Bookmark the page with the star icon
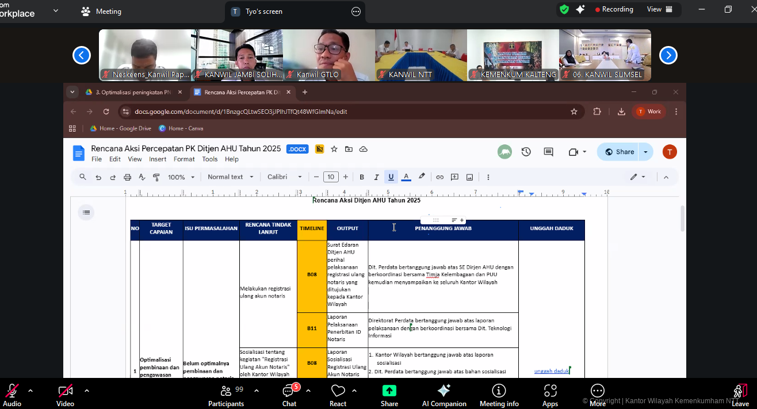The image size is (757, 409). coord(574,112)
